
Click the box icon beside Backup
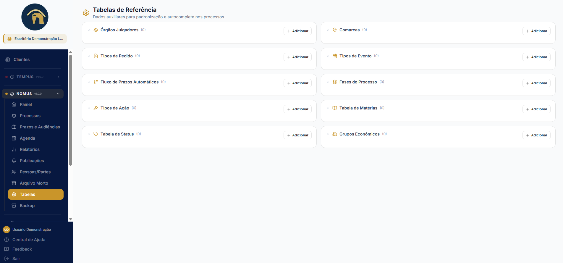tap(14, 206)
